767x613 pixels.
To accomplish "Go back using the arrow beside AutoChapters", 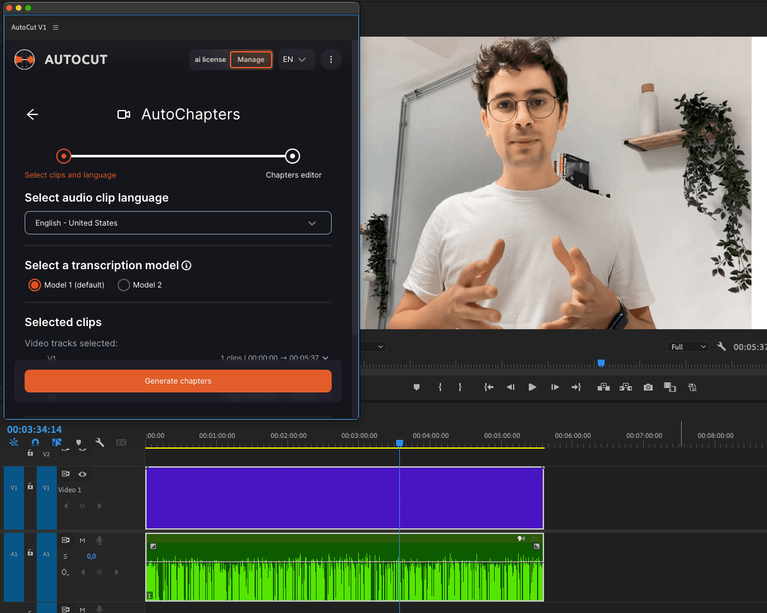I will [32, 114].
